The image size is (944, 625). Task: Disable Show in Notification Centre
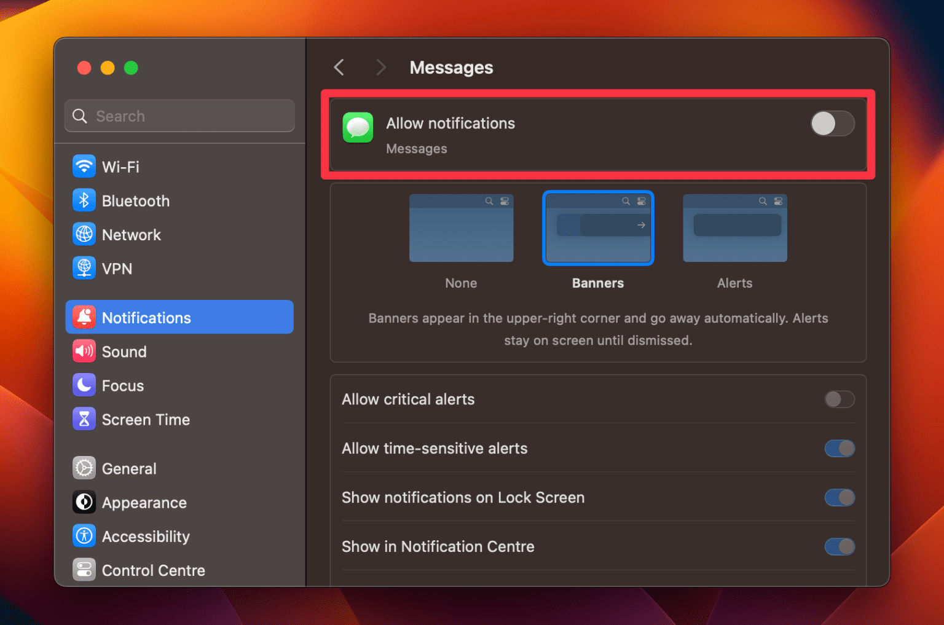click(x=840, y=546)
